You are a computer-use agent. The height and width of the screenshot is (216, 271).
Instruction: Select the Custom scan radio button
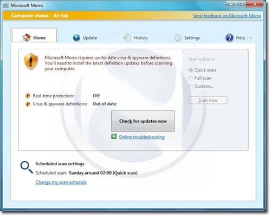191,86
